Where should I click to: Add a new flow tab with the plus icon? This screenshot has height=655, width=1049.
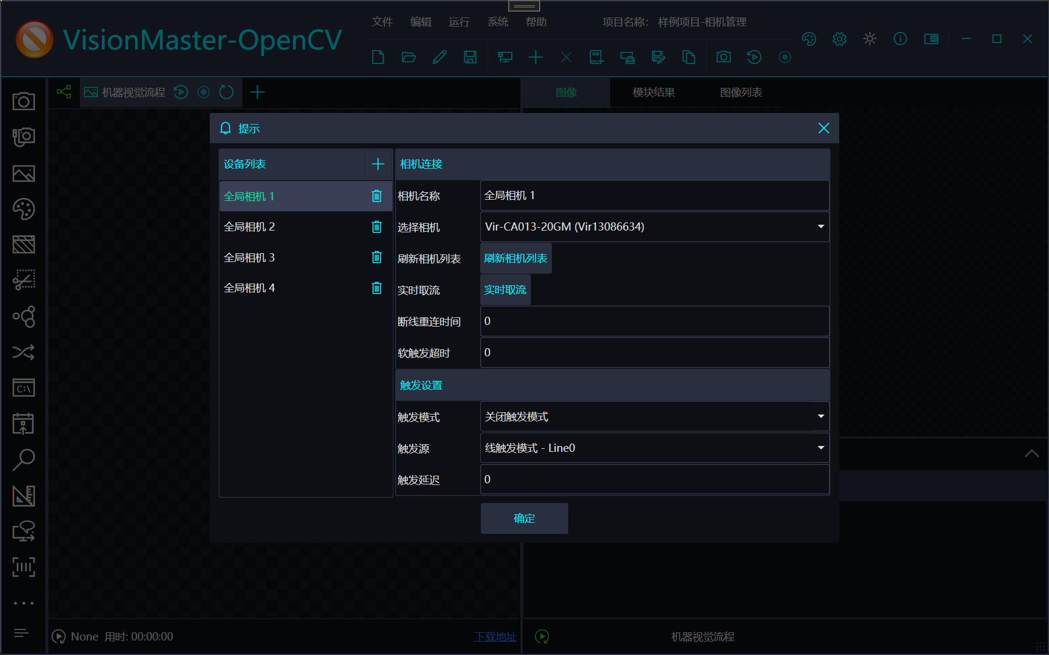click(x=257, y=92)
